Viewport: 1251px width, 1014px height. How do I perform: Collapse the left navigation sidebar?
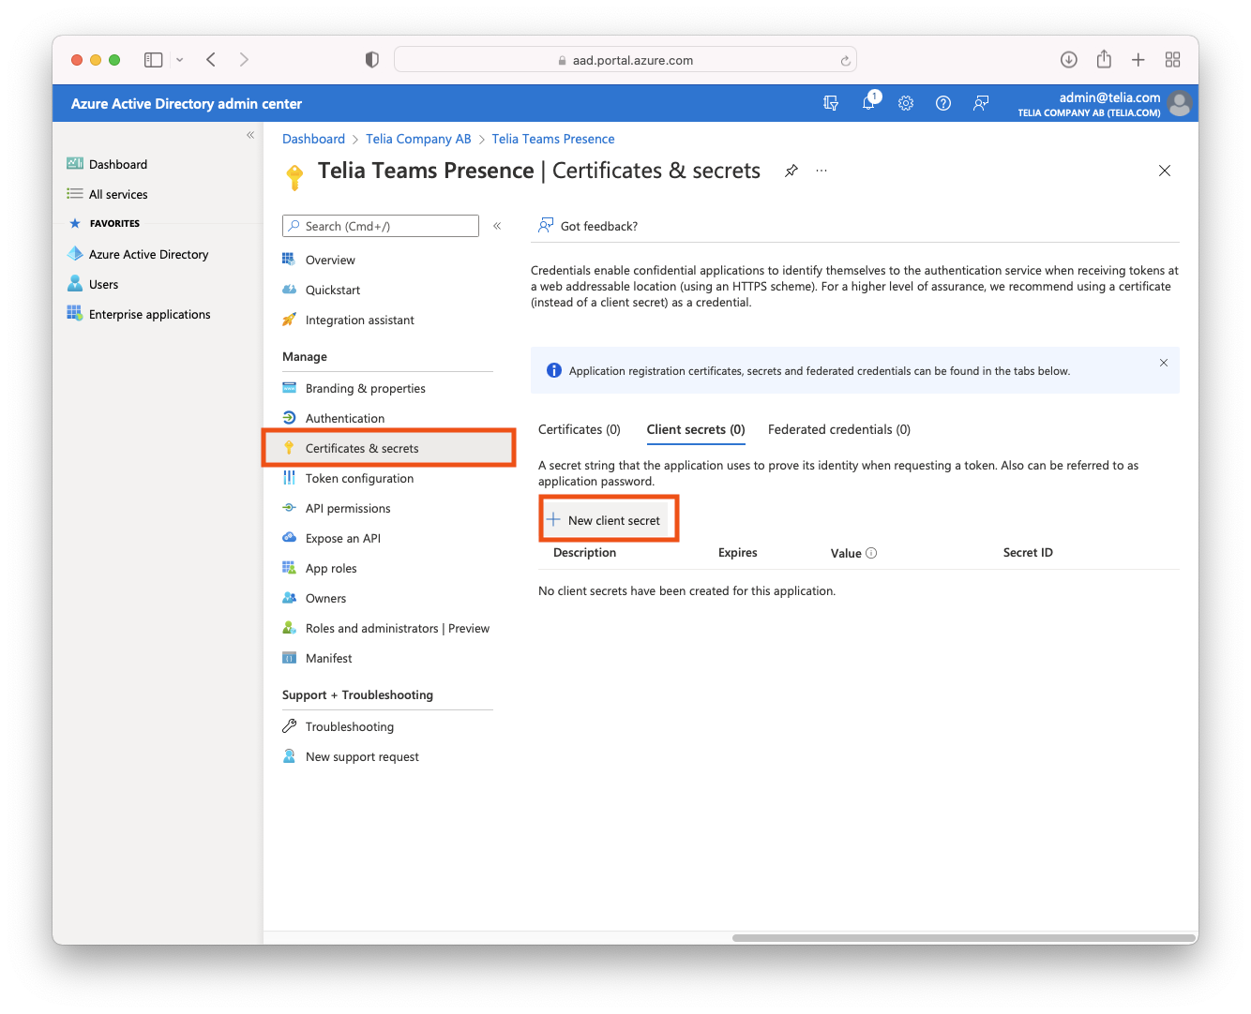[250, 135]
